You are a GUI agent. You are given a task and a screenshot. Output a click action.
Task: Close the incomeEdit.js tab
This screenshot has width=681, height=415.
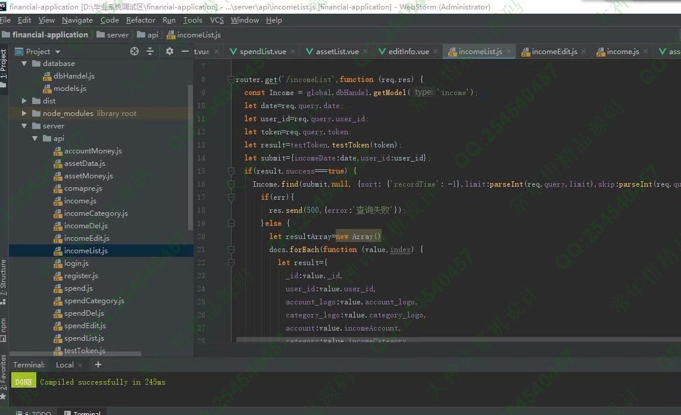pos(584,52)
